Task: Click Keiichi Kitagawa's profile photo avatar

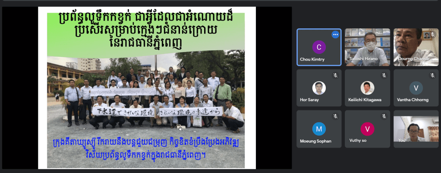Action: 367,88
